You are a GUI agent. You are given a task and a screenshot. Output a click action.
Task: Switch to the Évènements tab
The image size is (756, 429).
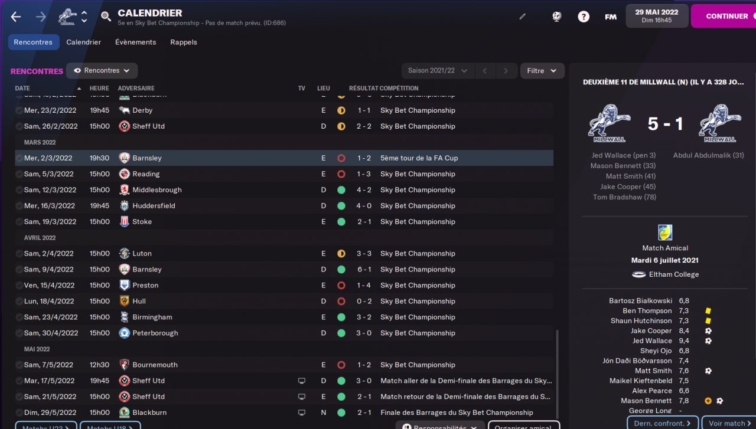pos(135,42)
